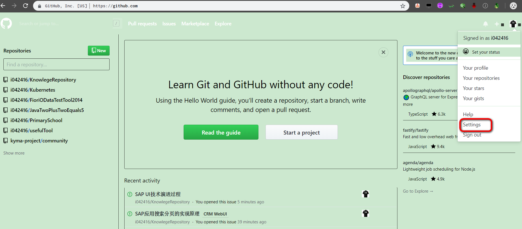Click the purple circular browser extension icon
522x229 pixels.
[440, 5]
